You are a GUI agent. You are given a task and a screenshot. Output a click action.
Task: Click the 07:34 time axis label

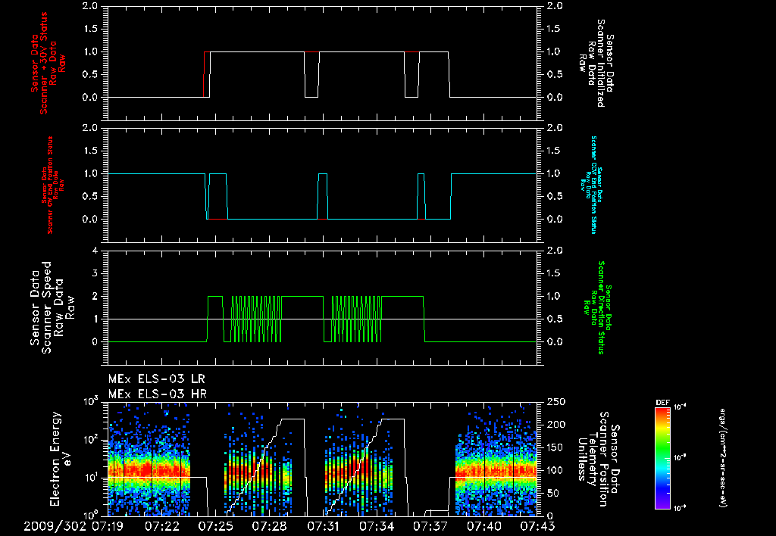[x=377, y=526]
